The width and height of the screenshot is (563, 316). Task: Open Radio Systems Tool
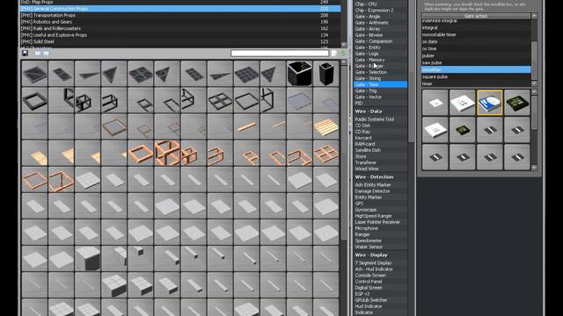(380, 119)
